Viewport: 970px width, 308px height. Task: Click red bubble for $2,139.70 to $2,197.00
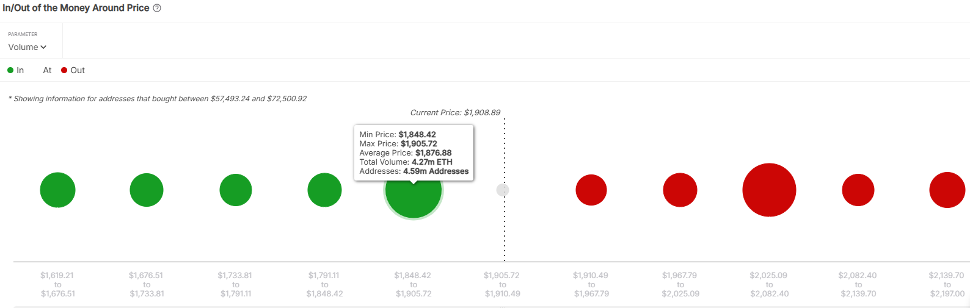(x=947, y=190)
